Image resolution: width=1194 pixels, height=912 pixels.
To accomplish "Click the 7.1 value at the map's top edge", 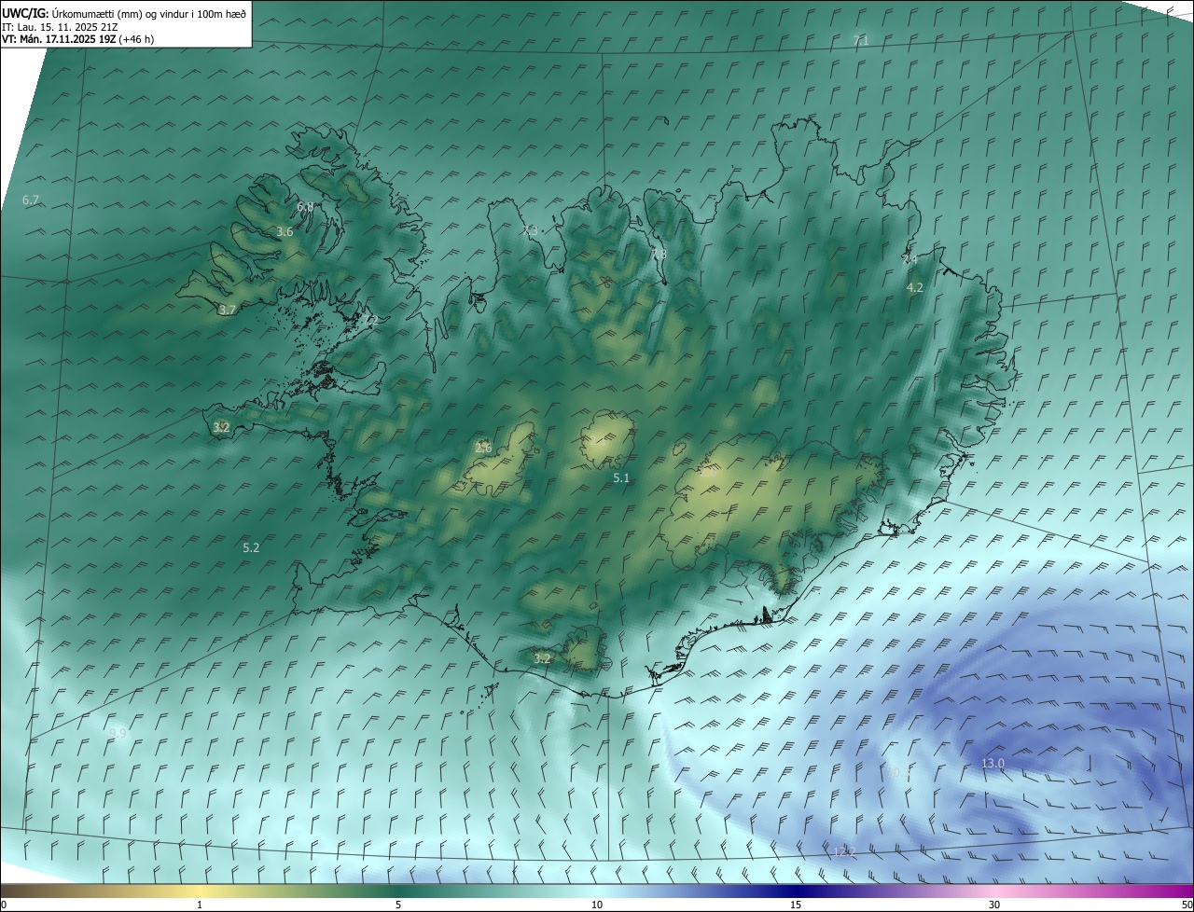I will coord(861,40).
